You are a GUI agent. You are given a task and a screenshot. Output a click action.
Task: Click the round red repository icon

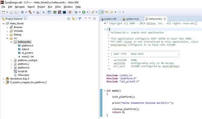(70, 12)
